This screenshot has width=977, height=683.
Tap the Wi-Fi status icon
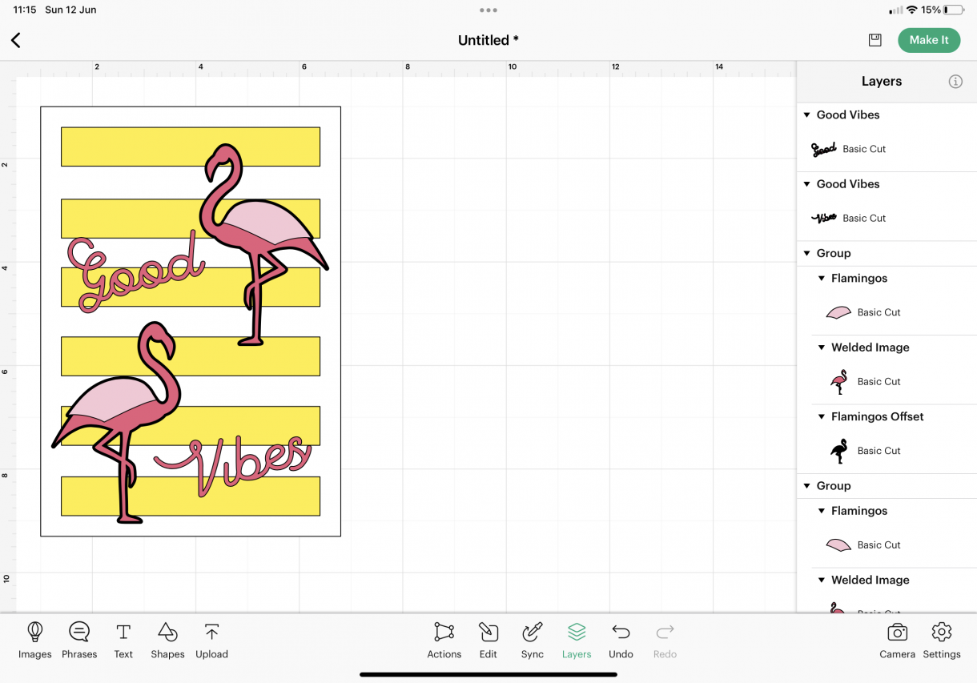911,10
